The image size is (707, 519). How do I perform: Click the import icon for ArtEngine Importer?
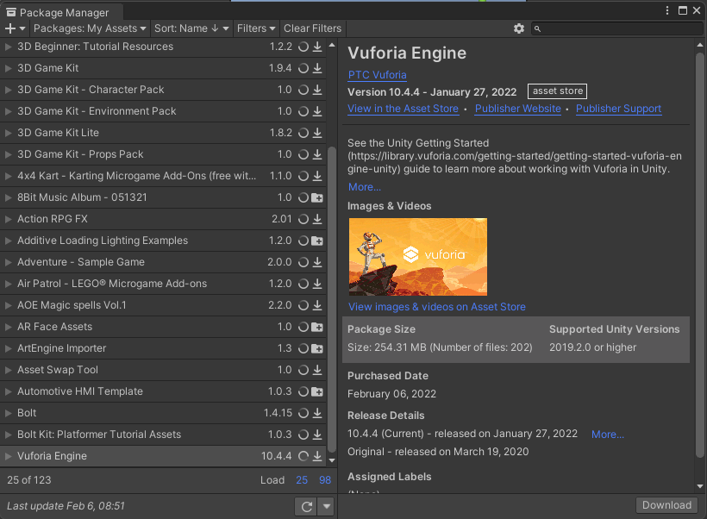tap(317, 348)
